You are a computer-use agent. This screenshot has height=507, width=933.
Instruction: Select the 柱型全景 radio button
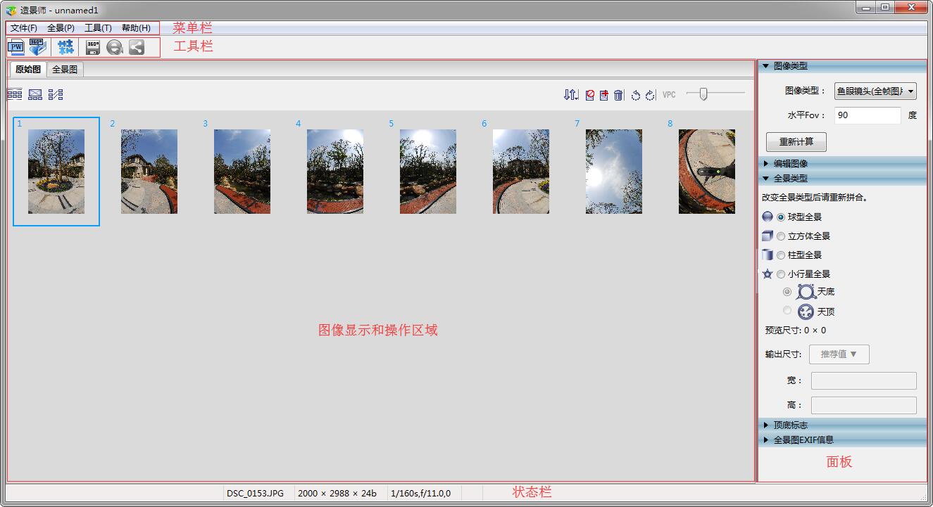click(x=781, y=255)
